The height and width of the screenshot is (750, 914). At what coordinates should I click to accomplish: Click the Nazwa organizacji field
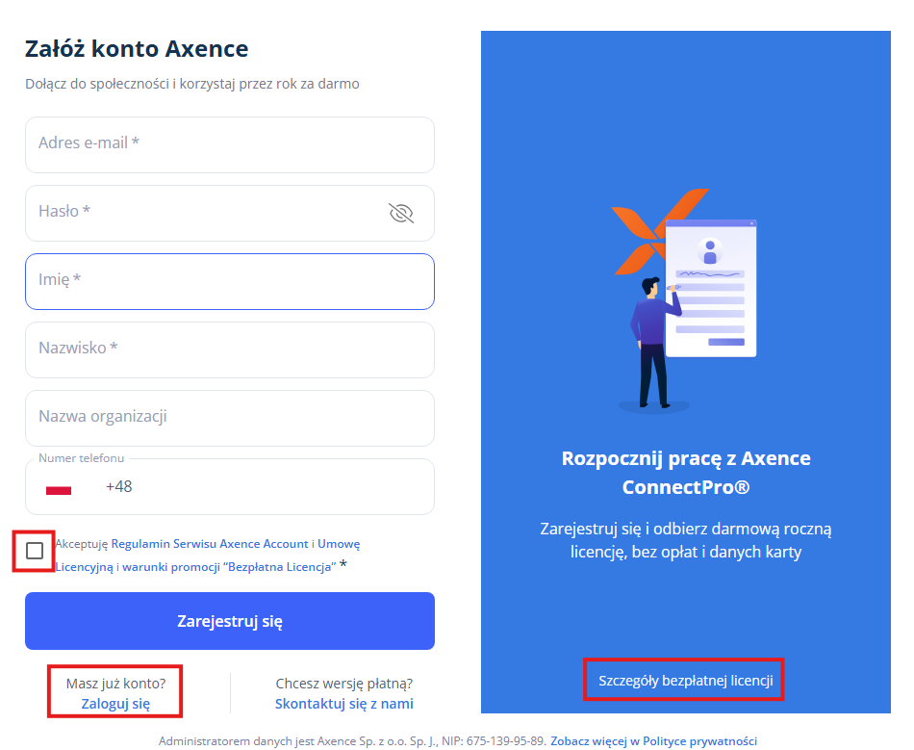pos(229,417)
